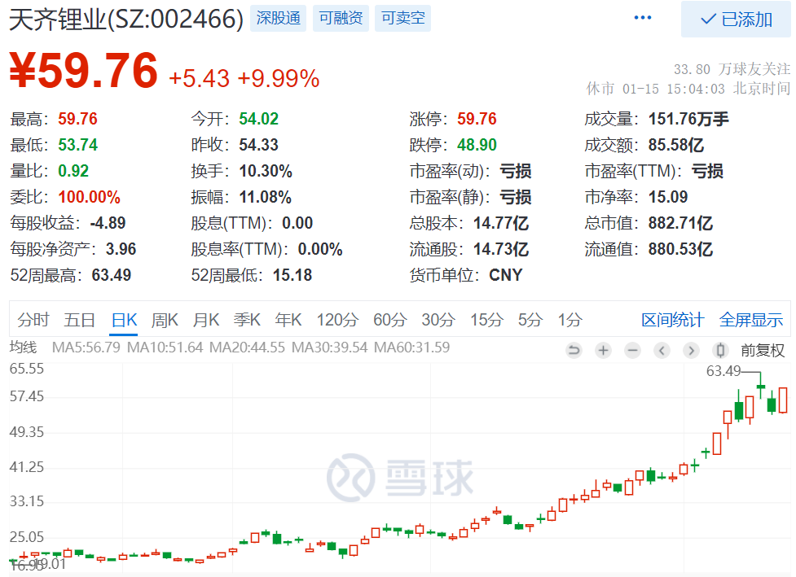Click the current price ¥59.76
Image resolution: width=796 pixels, height=577 pixels.
pos(84,71)
